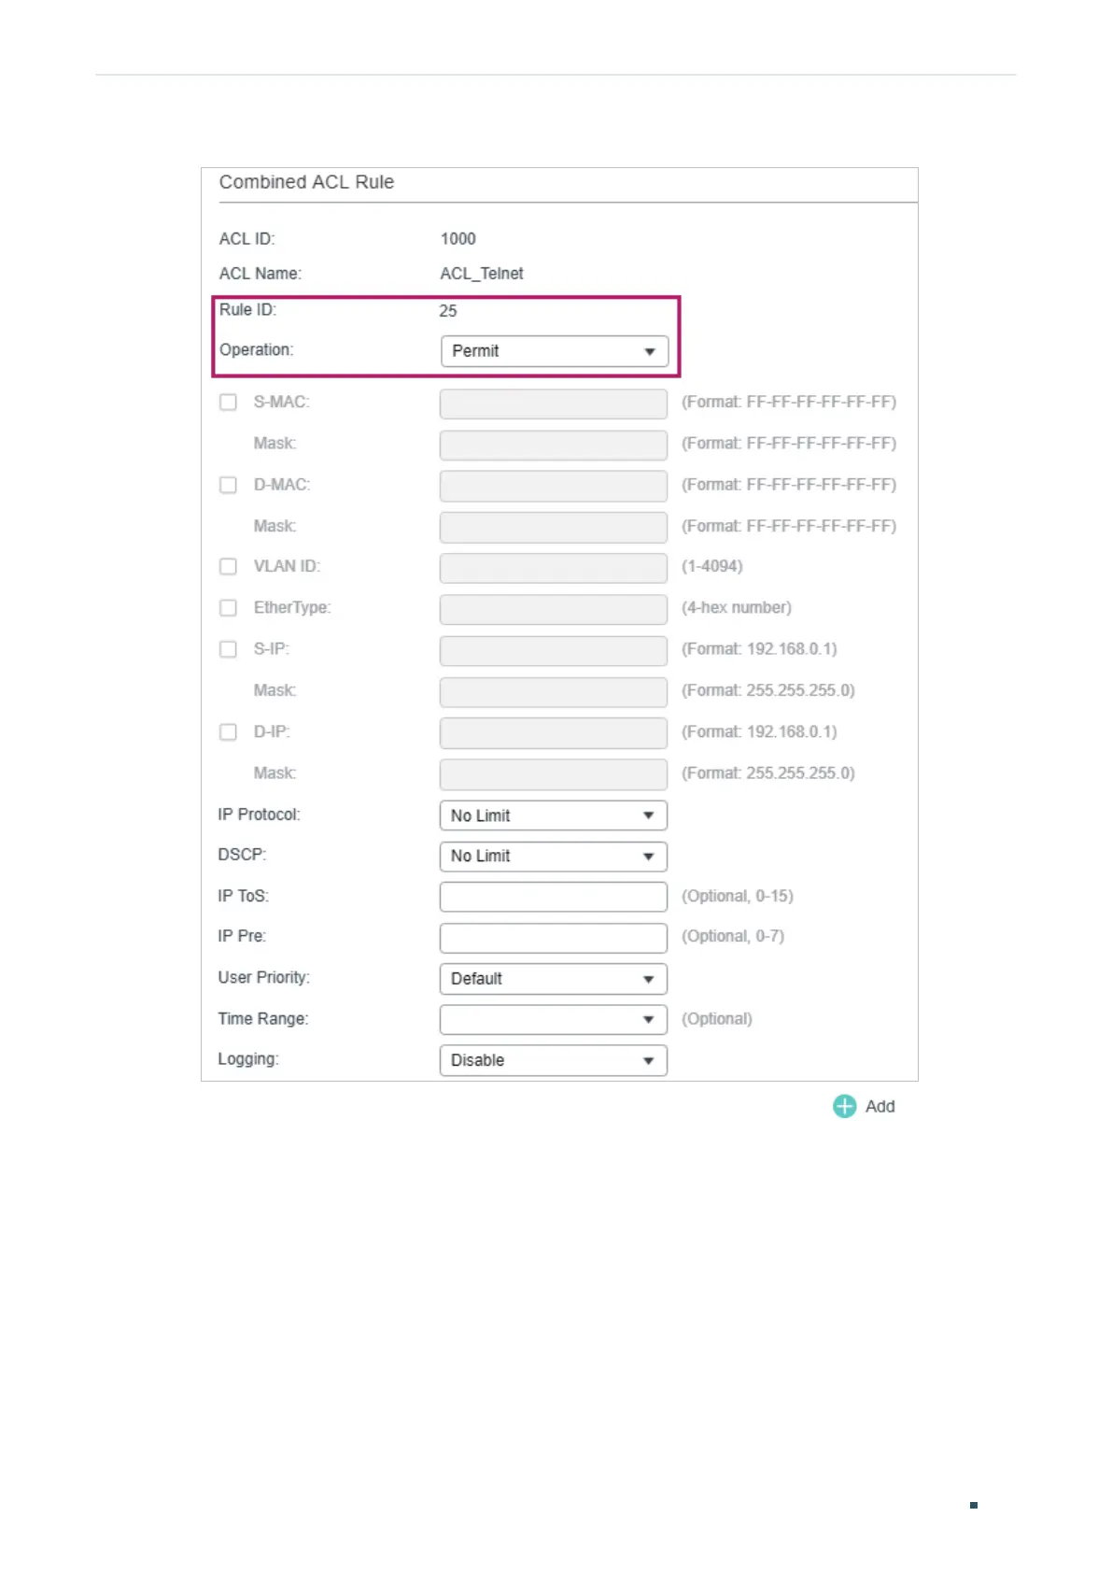Open the Operation dropdown set to Permit
Screen dimensions: 1112x1573
tap(555, 351)
